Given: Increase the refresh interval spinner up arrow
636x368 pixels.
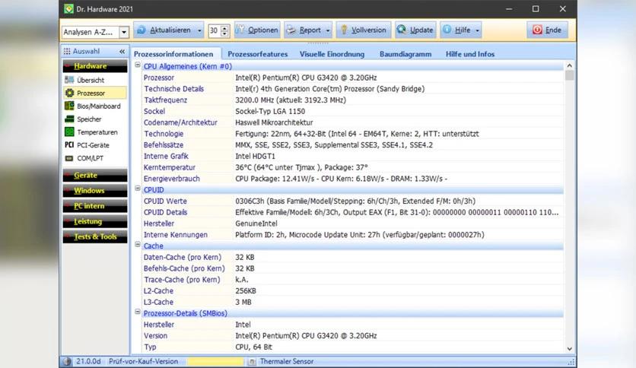Looking at the screenshot, I should click(224, 27).
